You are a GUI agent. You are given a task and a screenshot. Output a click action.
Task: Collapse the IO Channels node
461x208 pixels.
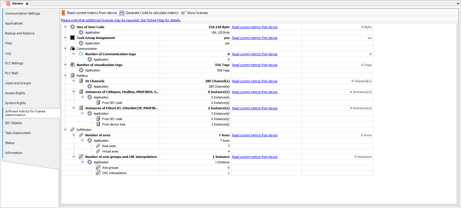click(74, 81)
